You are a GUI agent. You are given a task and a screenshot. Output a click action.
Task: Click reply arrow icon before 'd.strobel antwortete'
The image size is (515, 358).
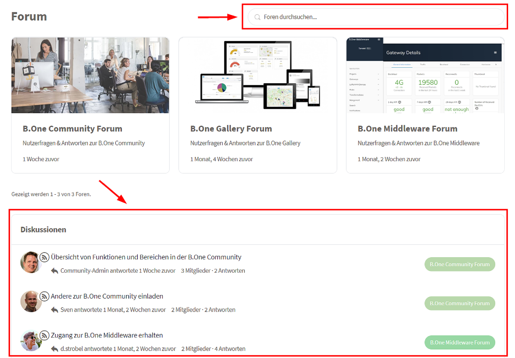pos(55,349)
